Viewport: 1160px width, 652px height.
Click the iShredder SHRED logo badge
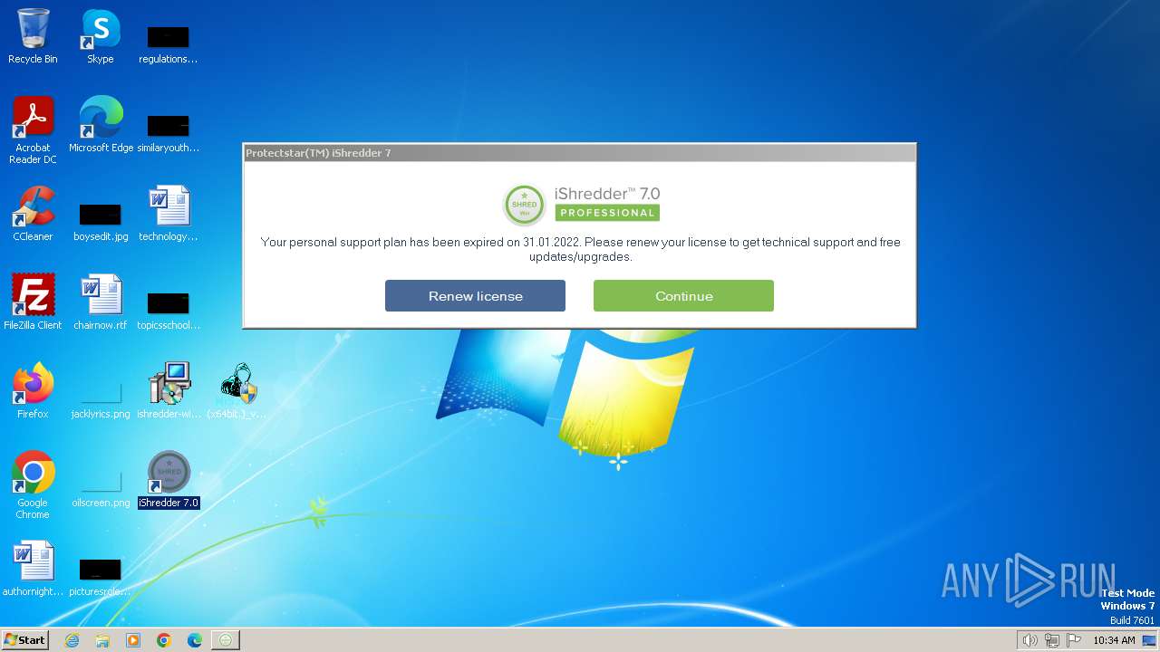[524, 205]
